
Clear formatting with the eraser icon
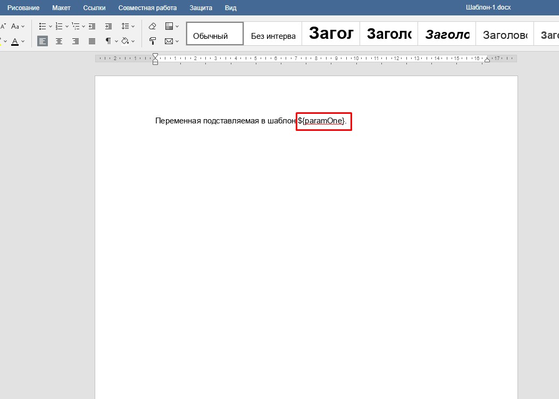[153, 26]
